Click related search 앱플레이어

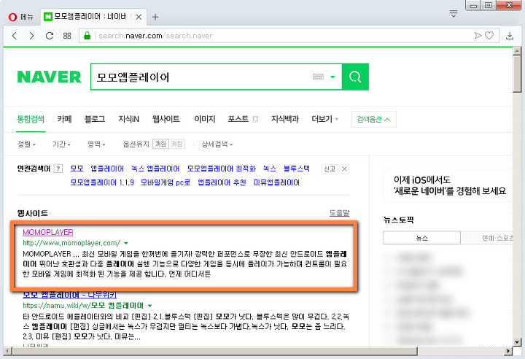(107, 169)
